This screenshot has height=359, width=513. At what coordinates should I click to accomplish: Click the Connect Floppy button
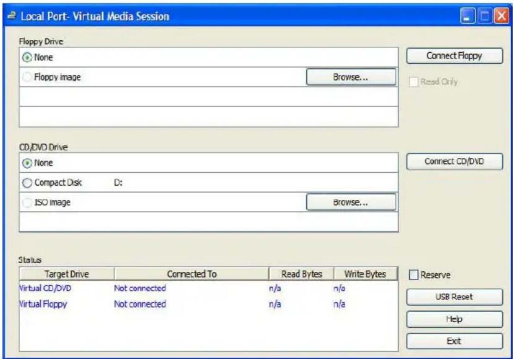[454, 56]
